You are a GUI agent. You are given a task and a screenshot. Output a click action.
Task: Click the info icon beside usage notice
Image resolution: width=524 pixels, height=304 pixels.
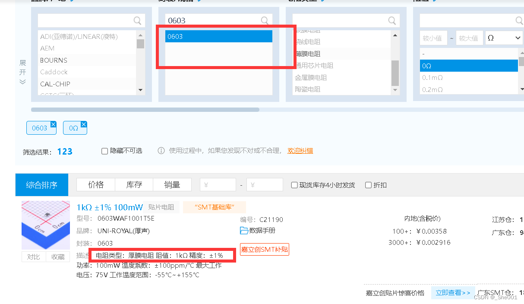161,151
